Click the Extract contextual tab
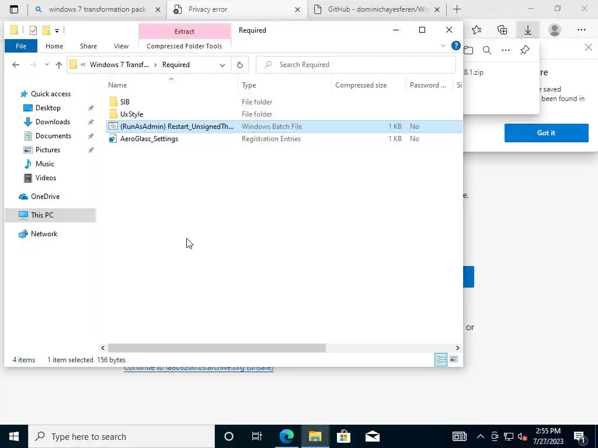Viewport: 598px width, 448px height. click(x=185, y=32)
